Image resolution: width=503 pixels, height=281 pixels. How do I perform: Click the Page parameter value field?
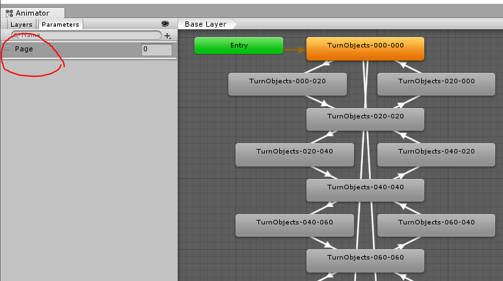[x=157, y=49]
